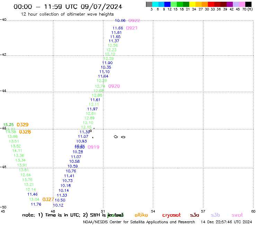Click the wave height value 12.61
This screenshot has height=225, width=256.
pyautogui.click(x=91, y=114)
